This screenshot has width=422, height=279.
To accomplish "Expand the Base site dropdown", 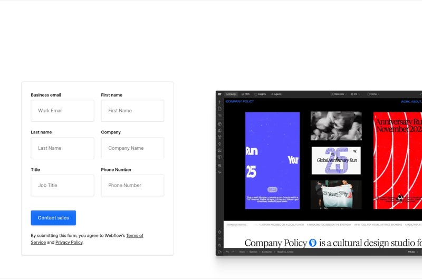I will tap(339, 94).
